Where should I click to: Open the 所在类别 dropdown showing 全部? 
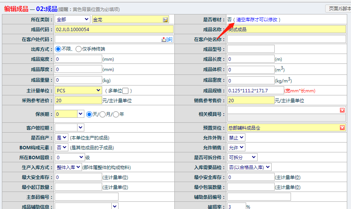tap(72, 19)
